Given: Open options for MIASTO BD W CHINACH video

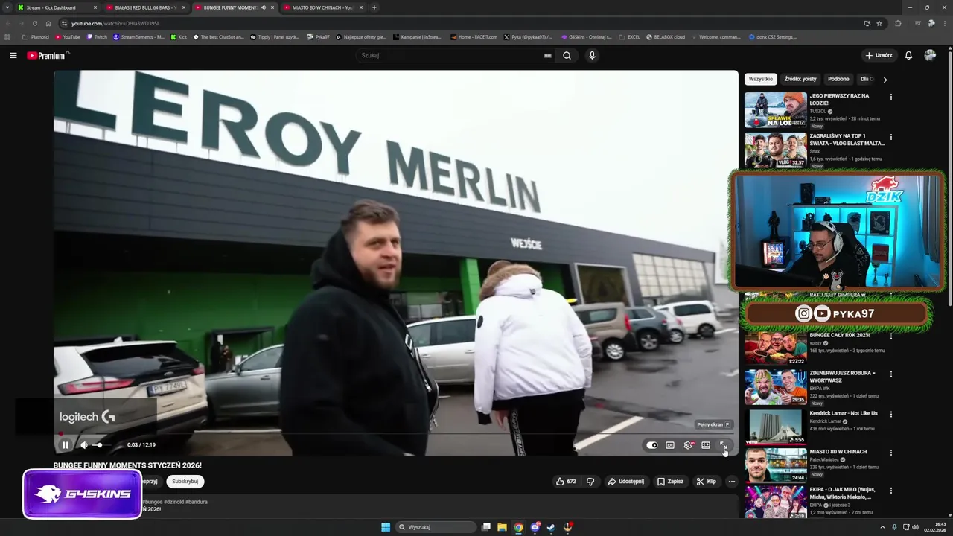Looking at the screenshot, I should [890, 453].
